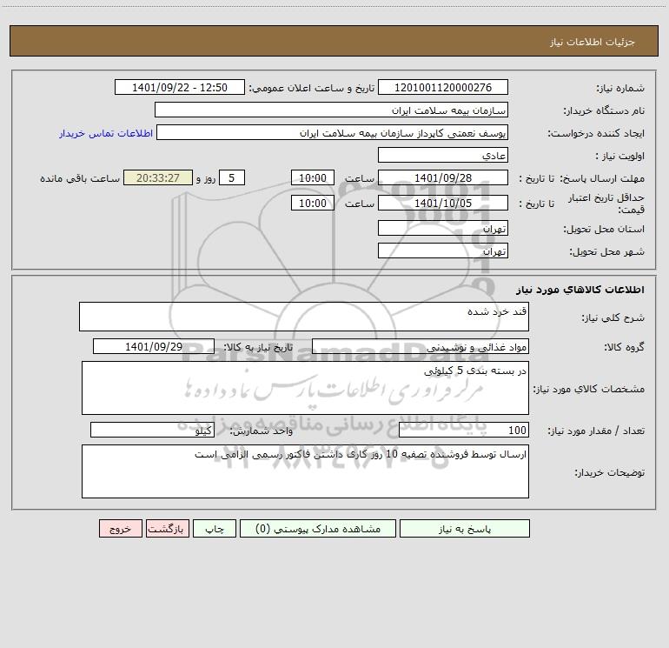The image size is (669, 648).
Task: Click the label استان محل تحویل
Action: pyautogui.click(x=604, y=229)
